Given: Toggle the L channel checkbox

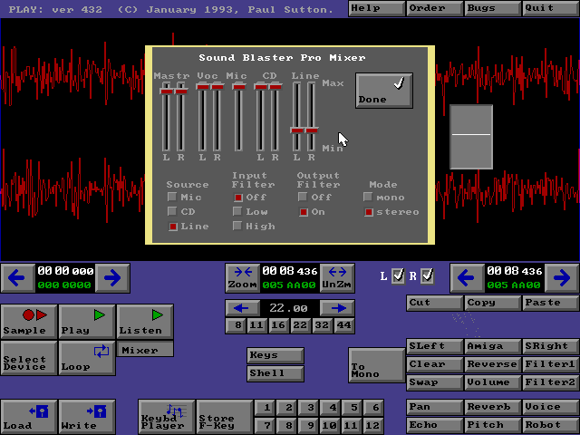Looking at the screenshot, I should (x=398, y=275).
